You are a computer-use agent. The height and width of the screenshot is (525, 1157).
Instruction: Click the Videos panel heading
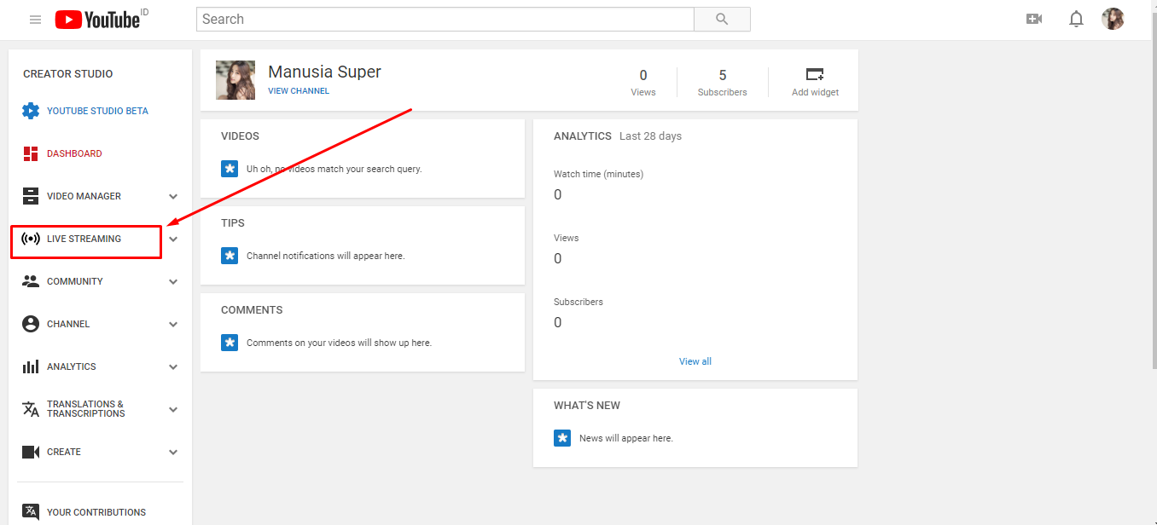240,136
